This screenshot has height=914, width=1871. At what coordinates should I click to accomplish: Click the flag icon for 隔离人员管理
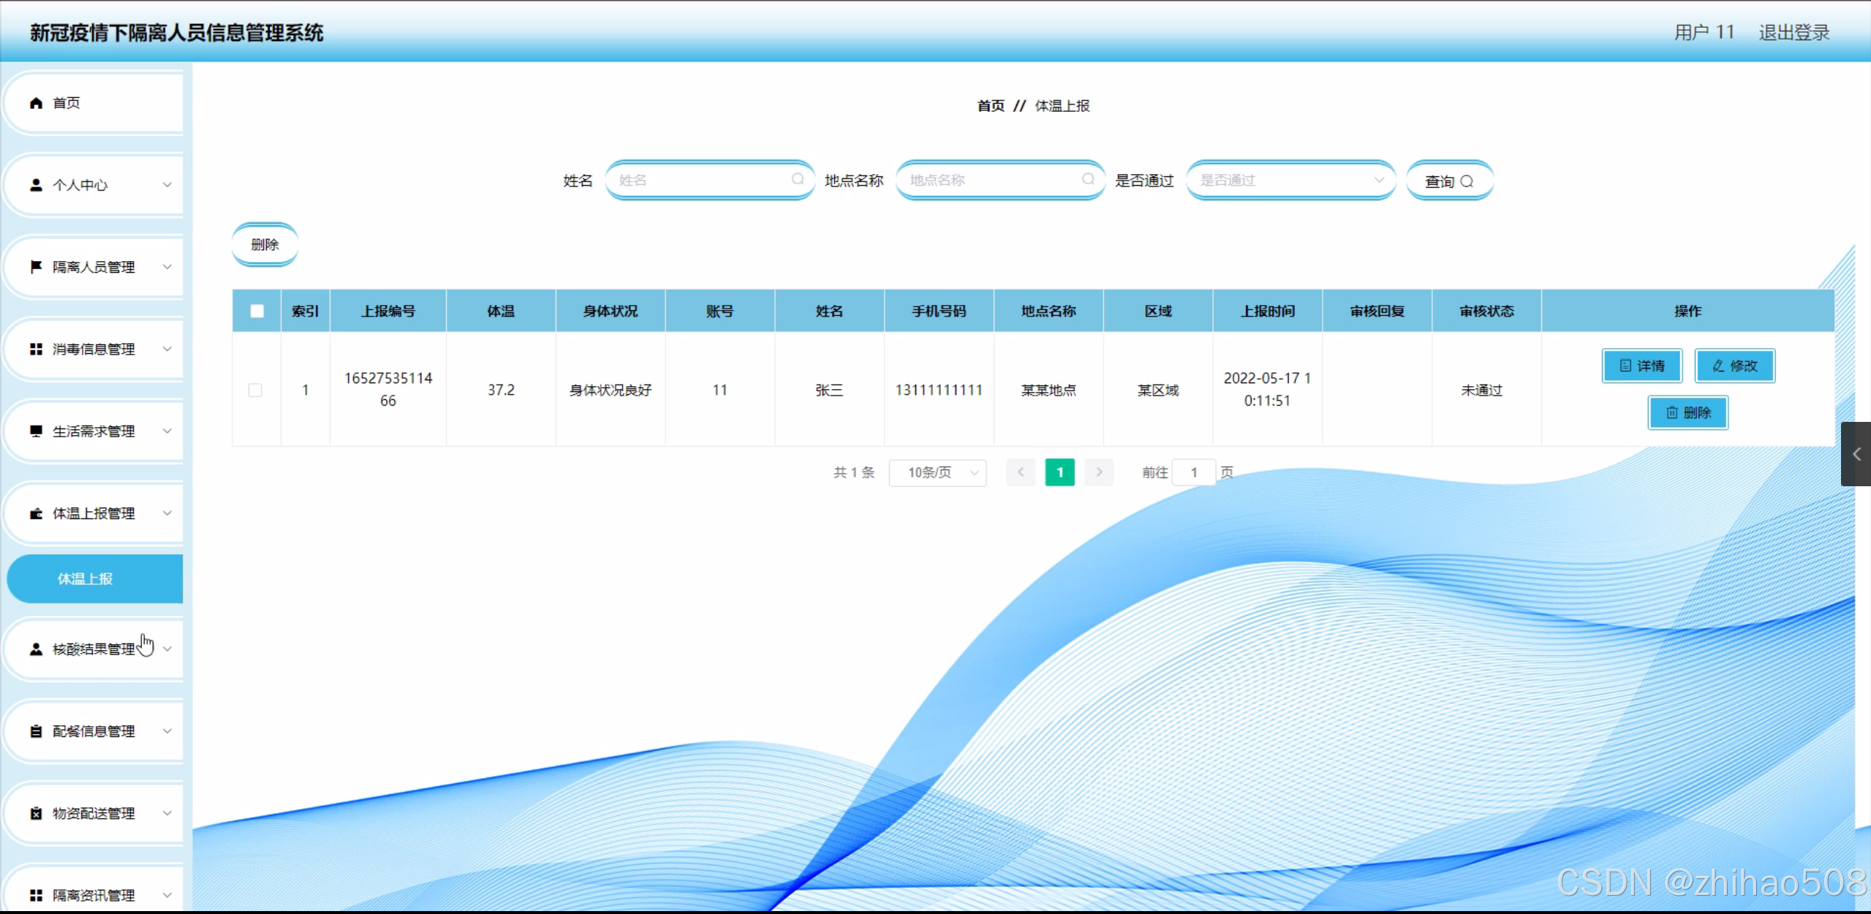[36, 267]
